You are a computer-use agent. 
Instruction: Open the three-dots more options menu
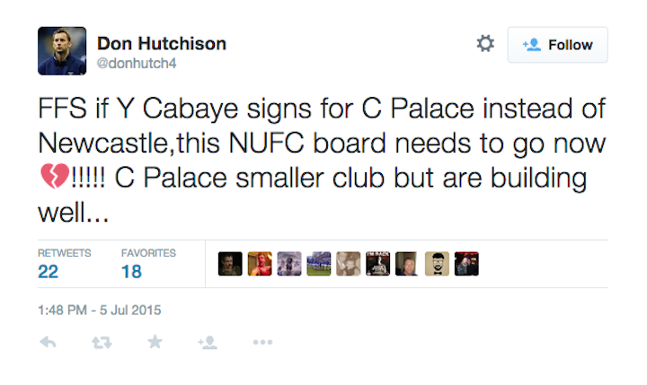262,342
